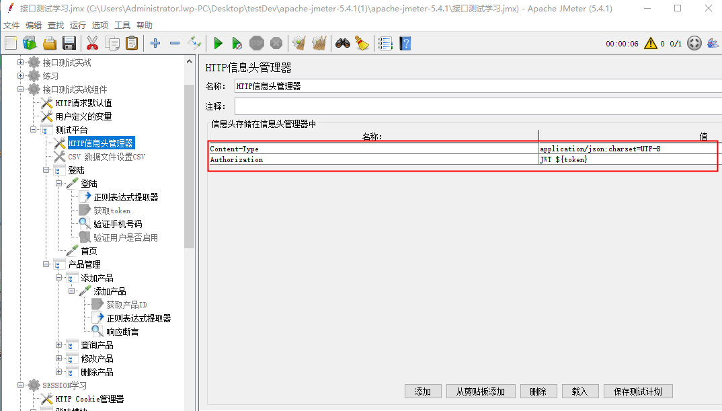Click Start no pauses icon
Image resolution: width=722 pixels, height=411 pixels.
coord(237,43)
